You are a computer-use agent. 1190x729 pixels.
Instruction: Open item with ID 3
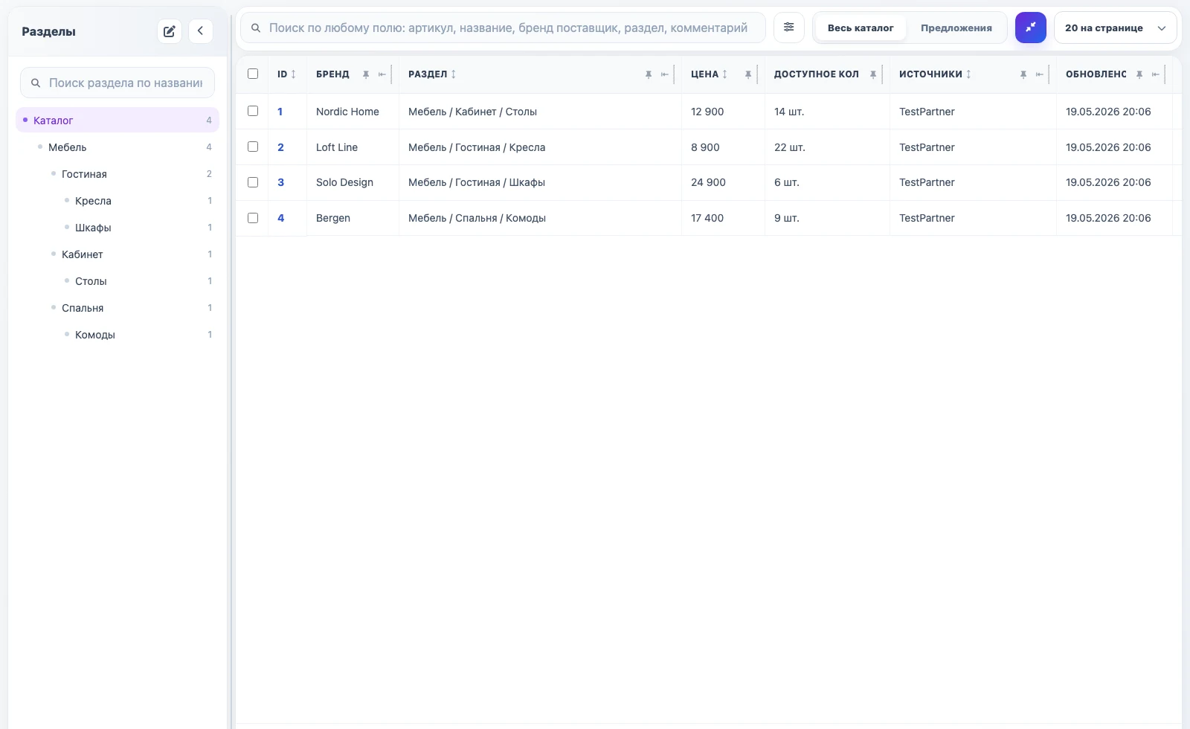pyautogui.click(x=280, y=182)
